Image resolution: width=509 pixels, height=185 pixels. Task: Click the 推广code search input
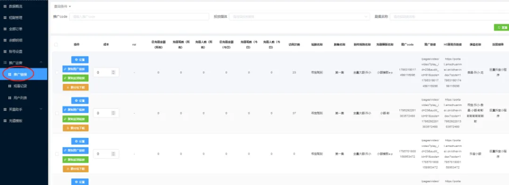(x=139, y=16)
